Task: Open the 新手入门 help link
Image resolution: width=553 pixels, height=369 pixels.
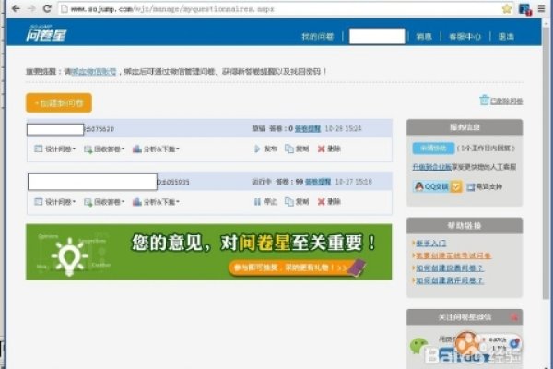Action: coord(431,243)
